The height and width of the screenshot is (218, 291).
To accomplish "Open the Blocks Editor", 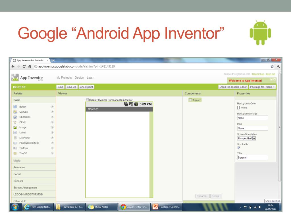I will click(233, 87).
